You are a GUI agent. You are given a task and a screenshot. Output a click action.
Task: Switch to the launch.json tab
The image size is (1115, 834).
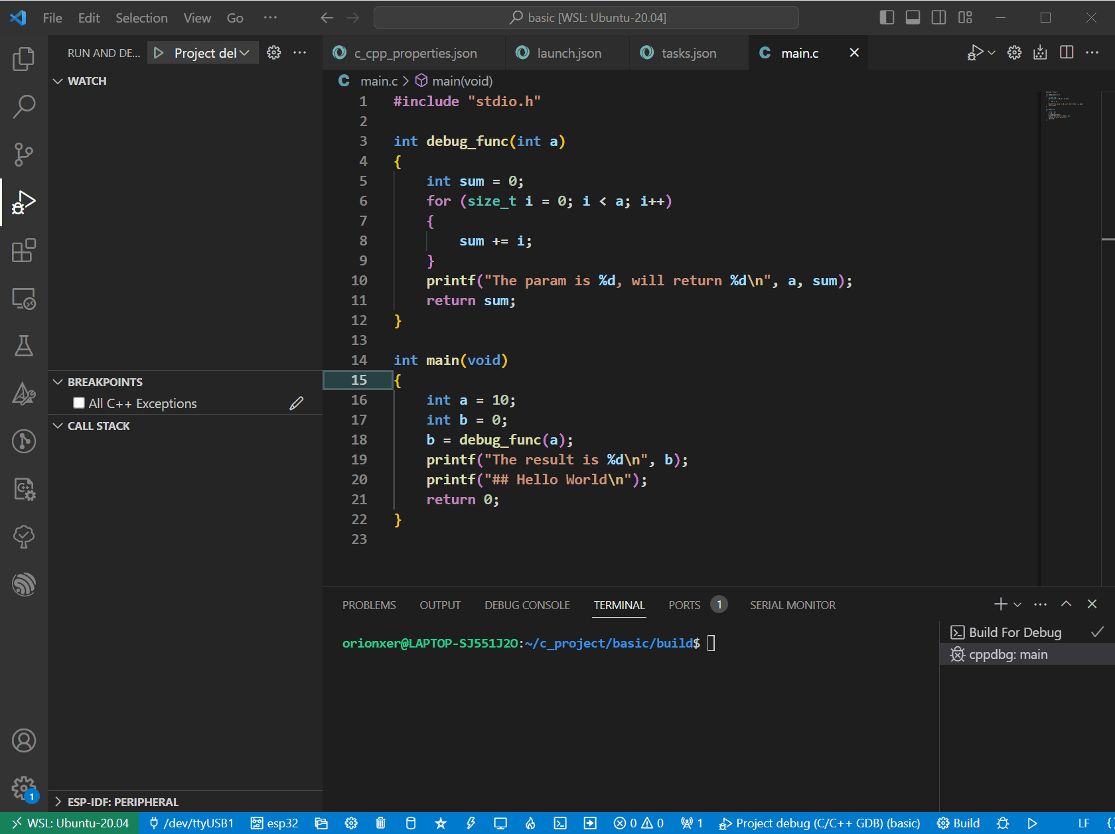(569, 53)
